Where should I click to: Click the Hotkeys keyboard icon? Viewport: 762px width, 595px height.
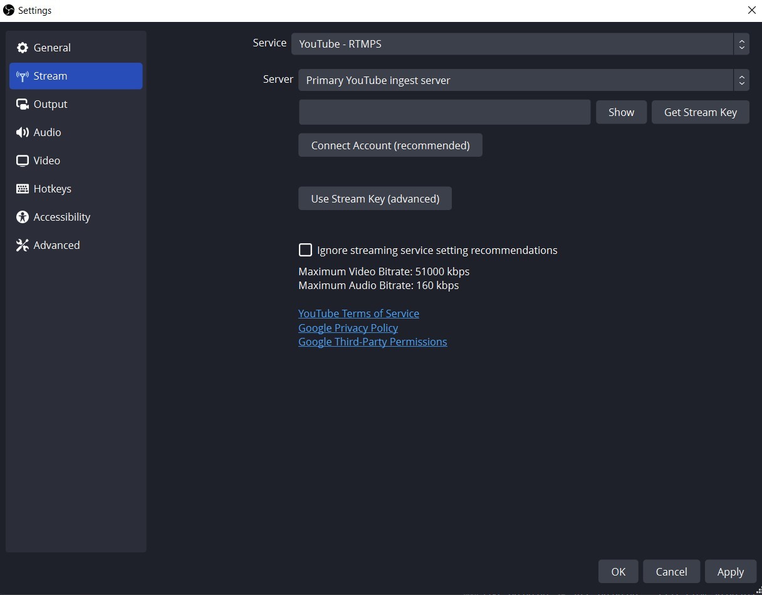[23, 189]
